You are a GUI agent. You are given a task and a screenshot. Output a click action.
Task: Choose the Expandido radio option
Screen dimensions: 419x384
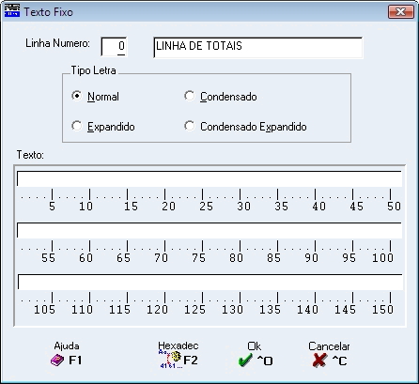(76, 126)
